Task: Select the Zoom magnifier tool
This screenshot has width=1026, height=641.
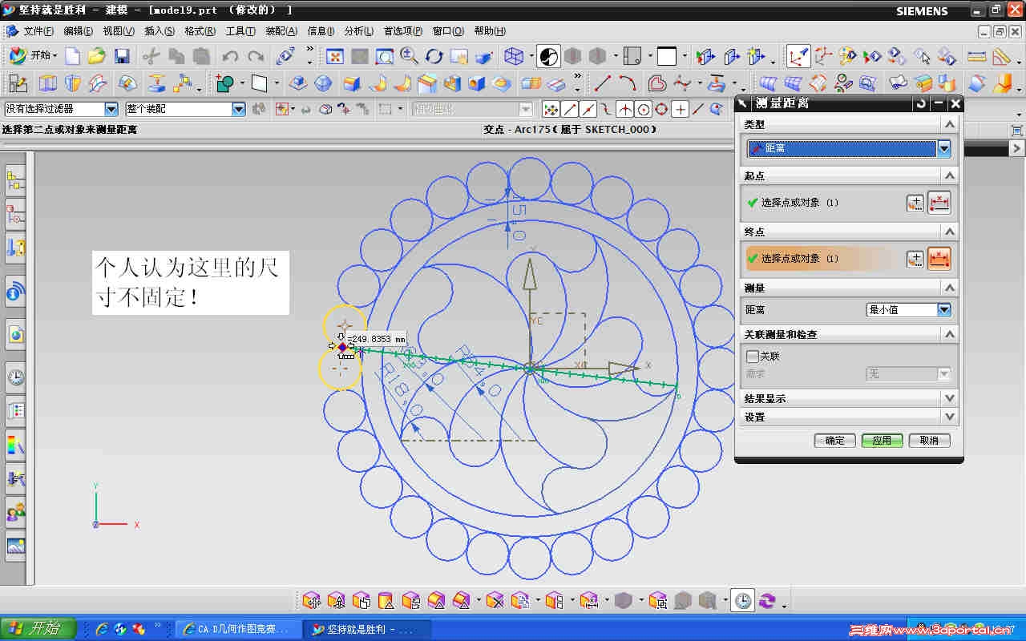Action: 409,56
